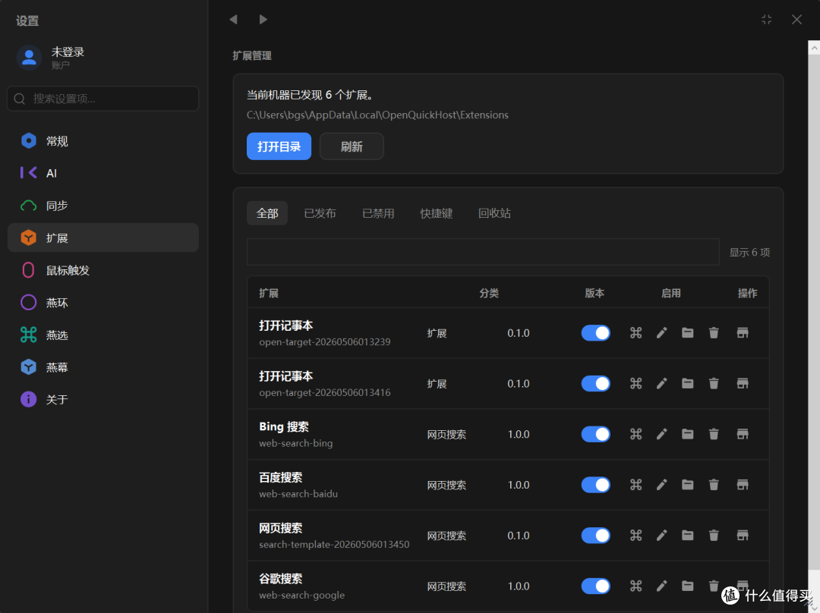Screen dimensions: 820x613
Task: Open 关于 section
Action: click(103, 400)
